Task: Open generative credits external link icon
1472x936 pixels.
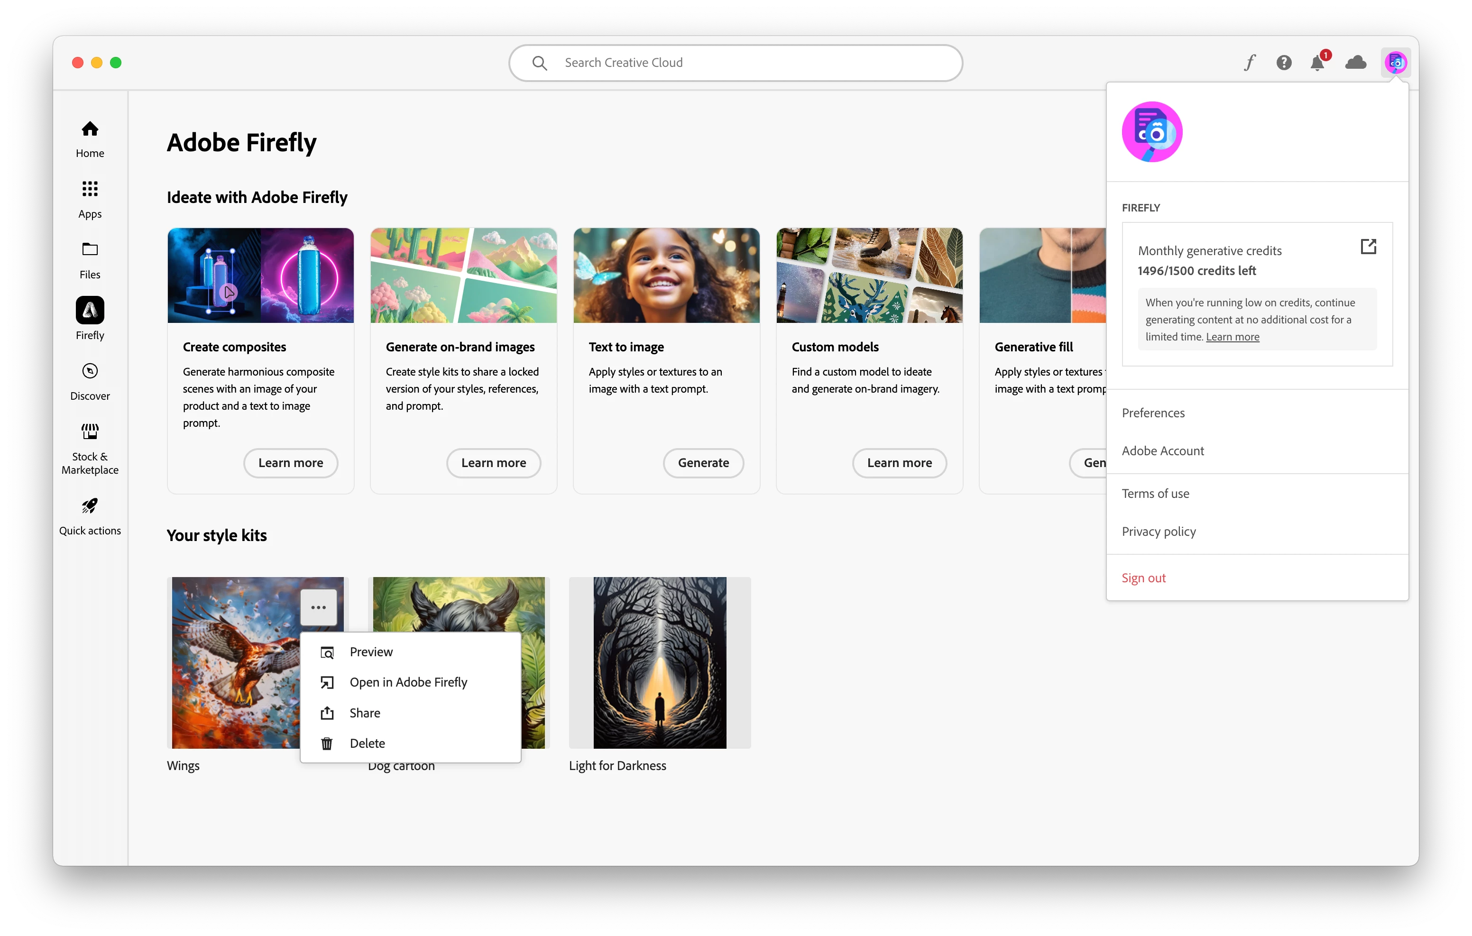Action: pos(1368,247)
